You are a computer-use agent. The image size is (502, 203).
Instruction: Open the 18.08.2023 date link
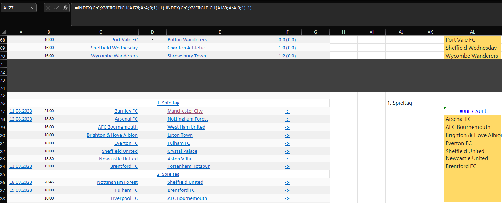click(x=21, y=182)
